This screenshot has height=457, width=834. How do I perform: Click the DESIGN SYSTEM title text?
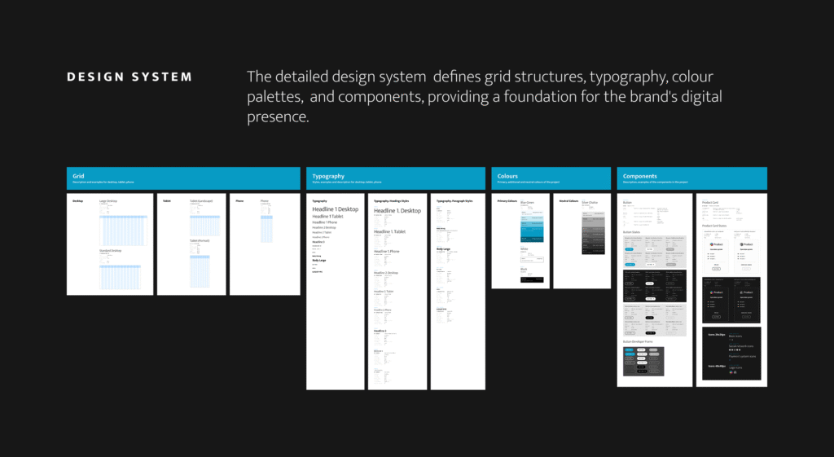tap(129, 77)
